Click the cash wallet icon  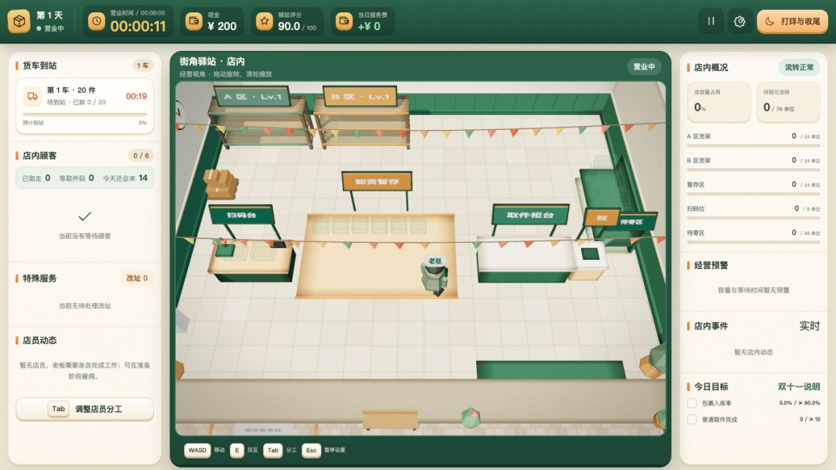(194, 22)
